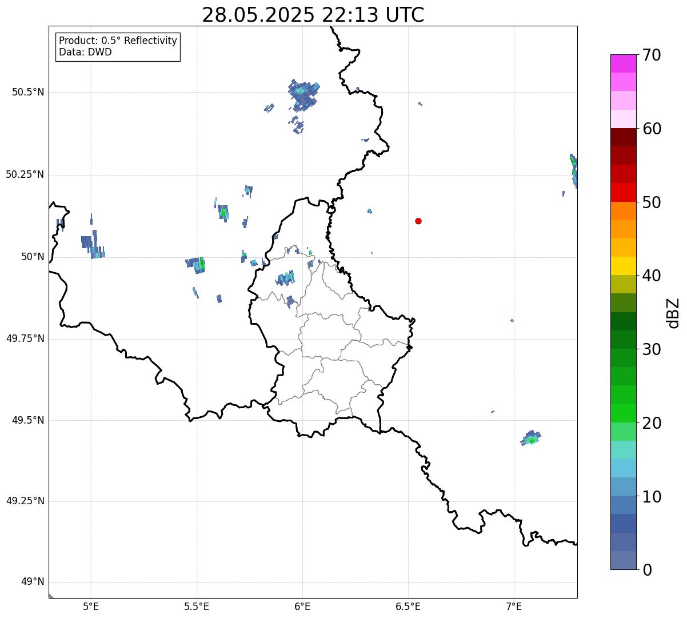Click the '50.25°N' latitude label
687x618 pixels.
(x=25, y=174)
